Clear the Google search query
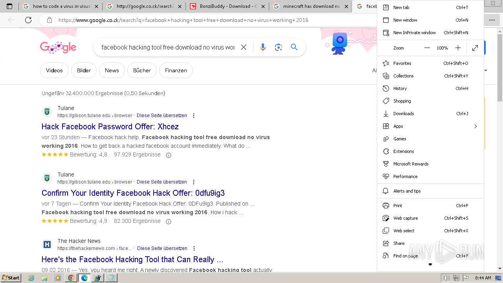The height and width of the screenshot is (283, 503). (x=244, y=47)
